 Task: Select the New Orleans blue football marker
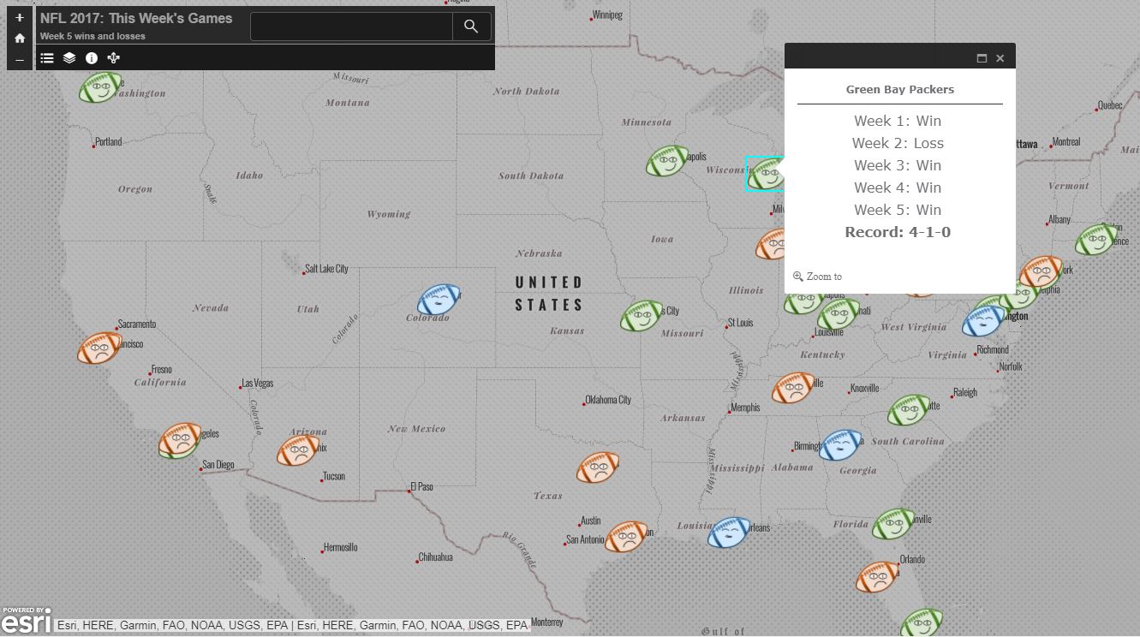click(729, 533)
